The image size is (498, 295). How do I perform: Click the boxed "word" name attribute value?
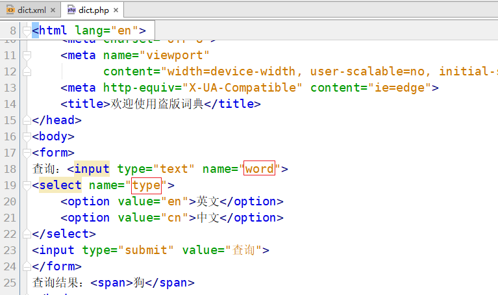point(259,169)
